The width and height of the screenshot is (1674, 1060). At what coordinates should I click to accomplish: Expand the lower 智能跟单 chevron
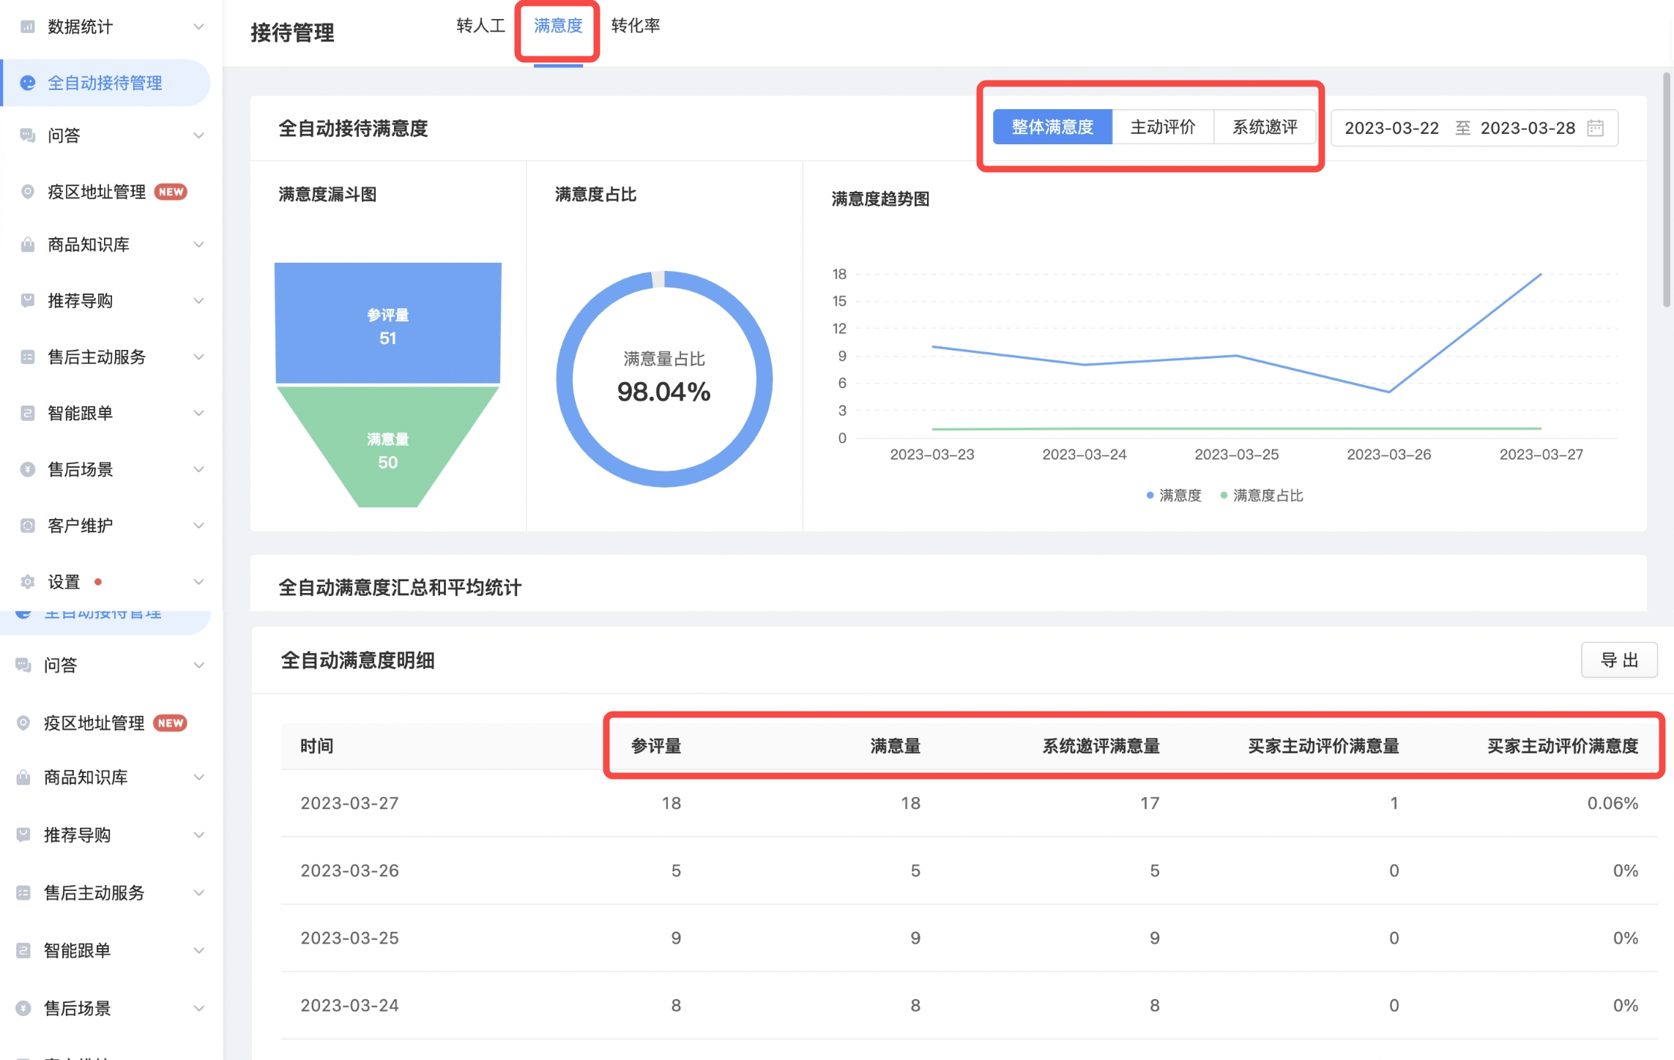pos(198,950)
